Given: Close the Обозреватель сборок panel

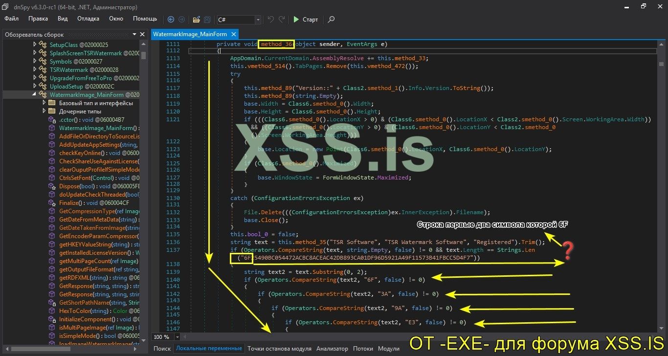Looking at the screenshot, I should click(x=142, y=35).
